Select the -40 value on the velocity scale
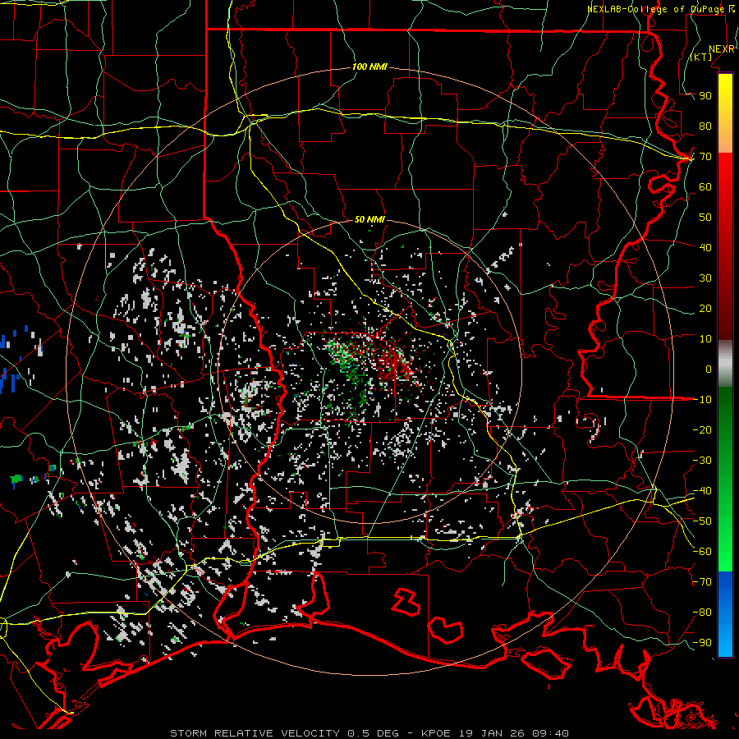The width and height of the screenshot is (739, 739). coord(702,491)
